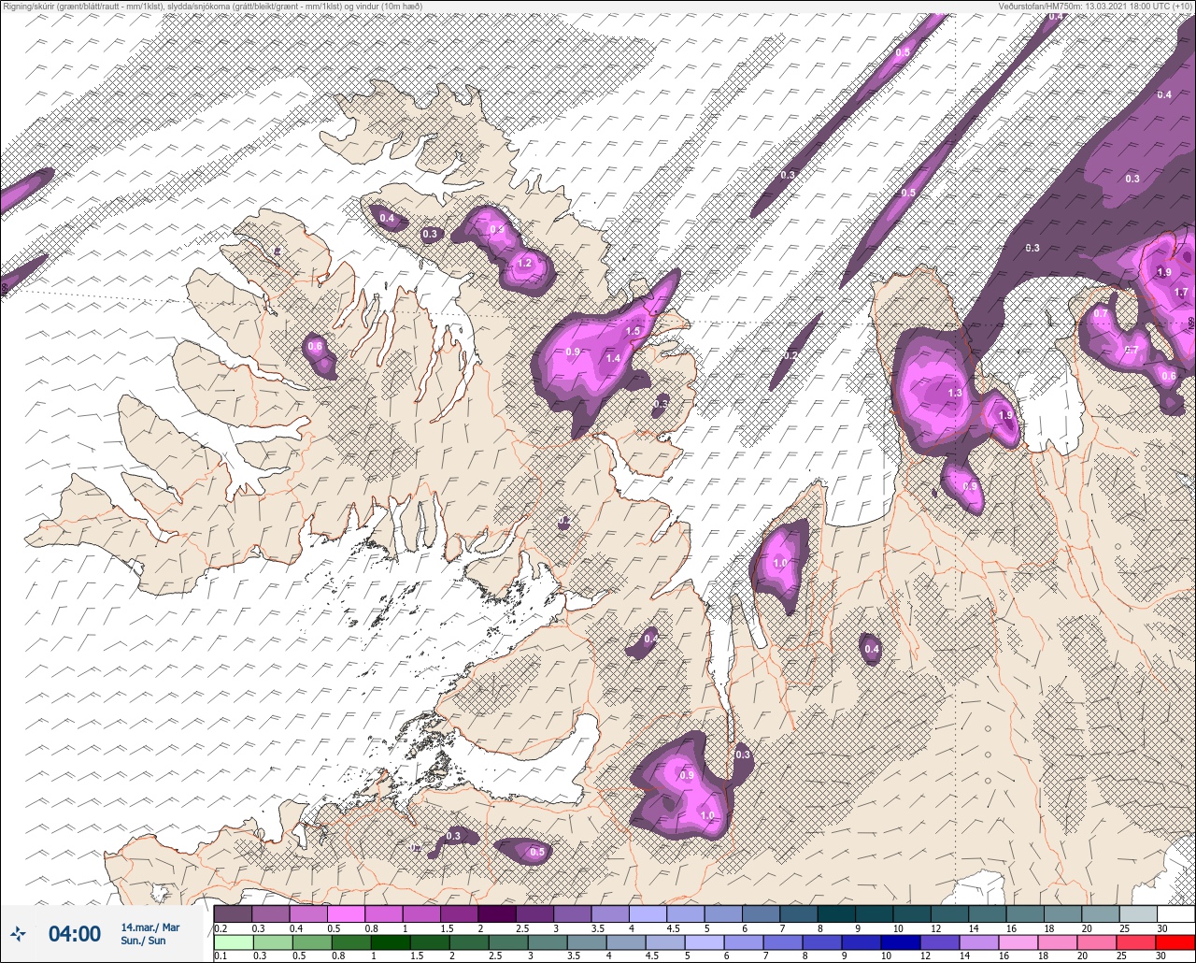
Task: Click the 1.2 snowfall value on the map
Action: point(524,264)
